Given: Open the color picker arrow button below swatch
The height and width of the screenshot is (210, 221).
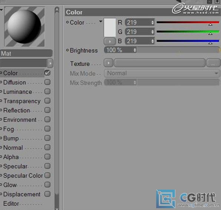Looking at the screenshot, I should 110,41.
